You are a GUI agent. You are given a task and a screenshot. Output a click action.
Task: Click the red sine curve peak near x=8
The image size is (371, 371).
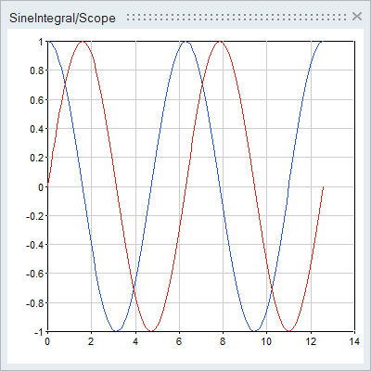click(220, 41)
